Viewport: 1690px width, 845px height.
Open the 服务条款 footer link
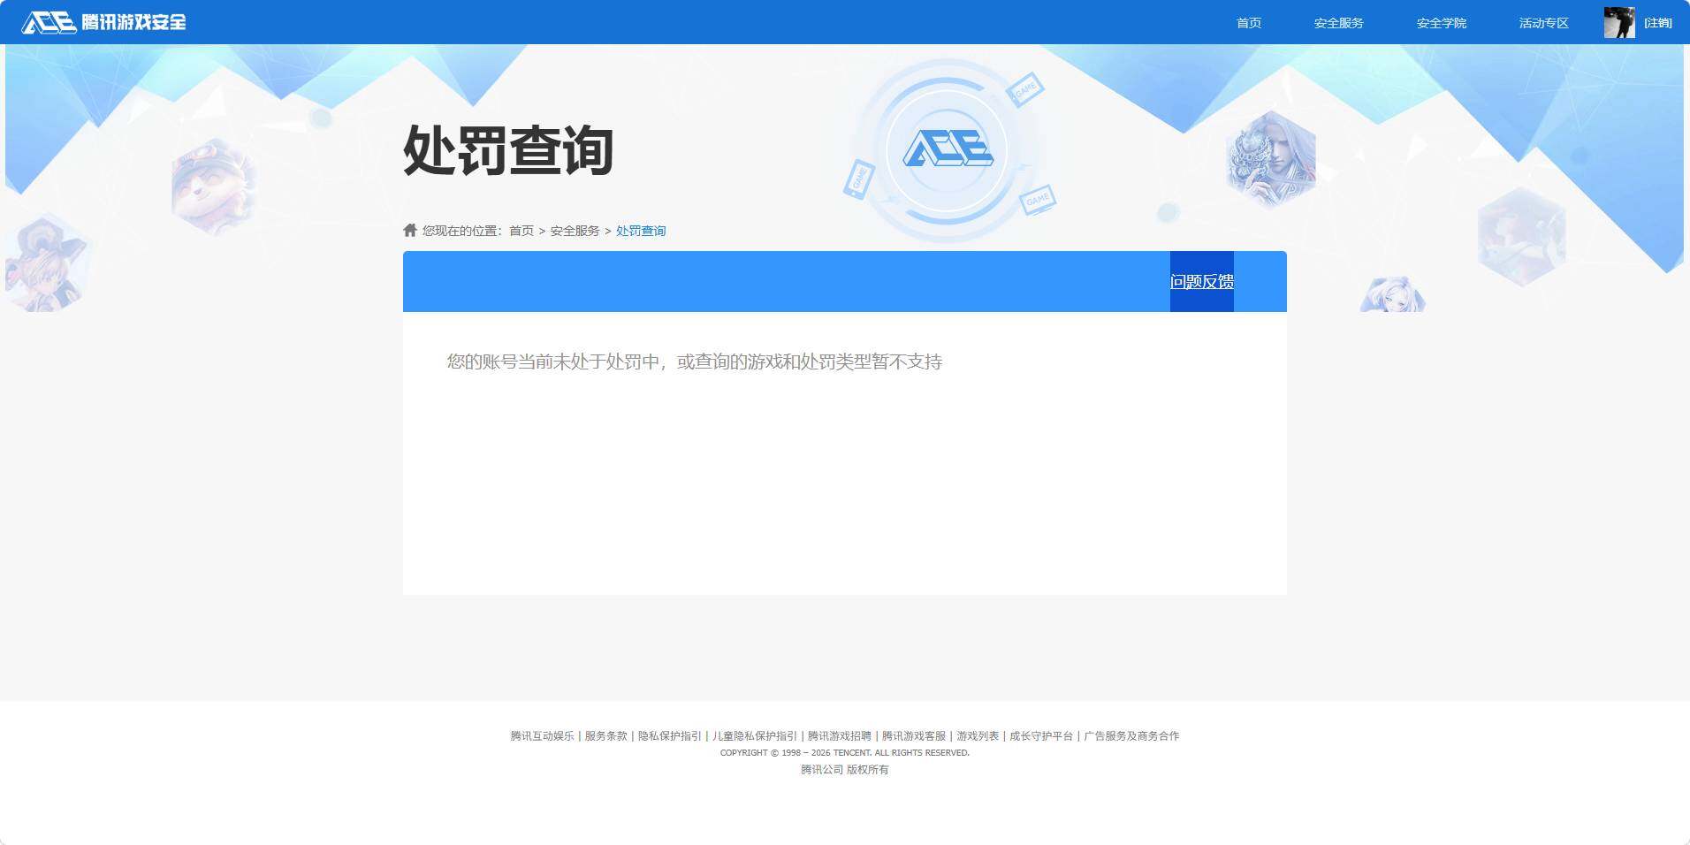coord(605,735)
